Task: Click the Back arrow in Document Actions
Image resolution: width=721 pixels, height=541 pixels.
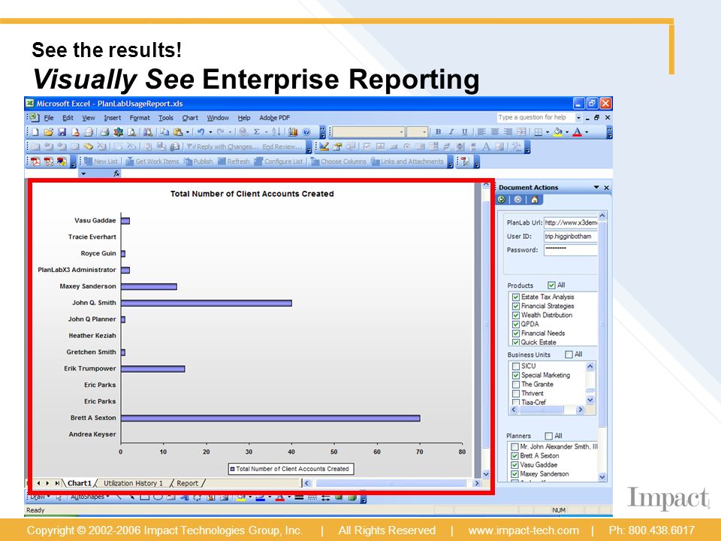Action: click(x=502, y=200)
